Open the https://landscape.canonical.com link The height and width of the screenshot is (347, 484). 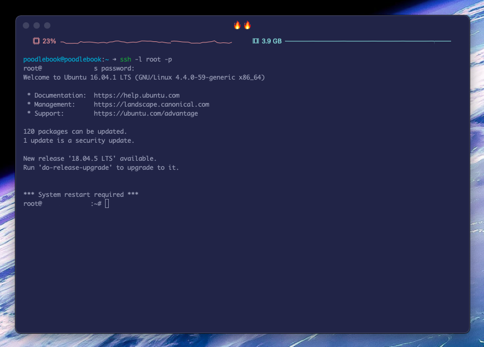[x=152, y=105]
